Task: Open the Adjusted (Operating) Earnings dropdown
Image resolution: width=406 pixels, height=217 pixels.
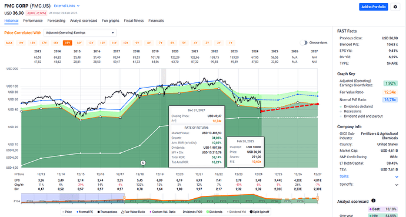Action: (80, 33)
